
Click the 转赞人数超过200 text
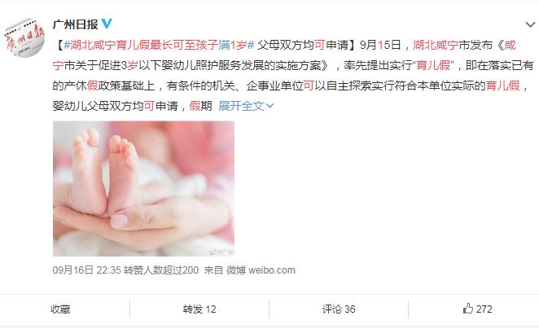[161, 270]
